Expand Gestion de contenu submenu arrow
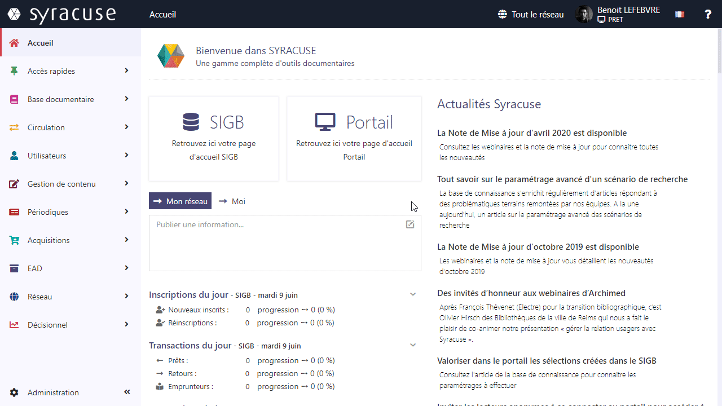Screen dimensions: 722x406 [x=127, y=183]
